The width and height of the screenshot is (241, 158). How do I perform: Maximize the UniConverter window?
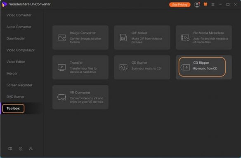tap(228, 5)
